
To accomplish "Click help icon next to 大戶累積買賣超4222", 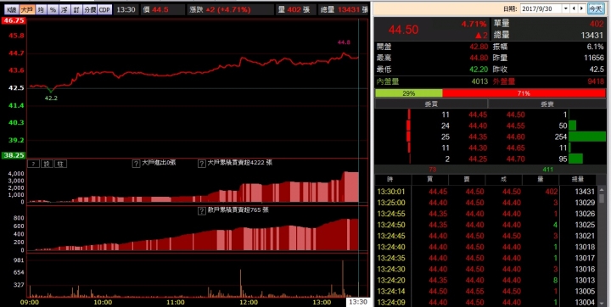I will (202, 164).
